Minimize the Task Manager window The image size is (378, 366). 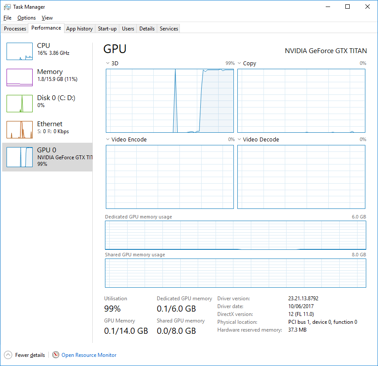point(328,7)
